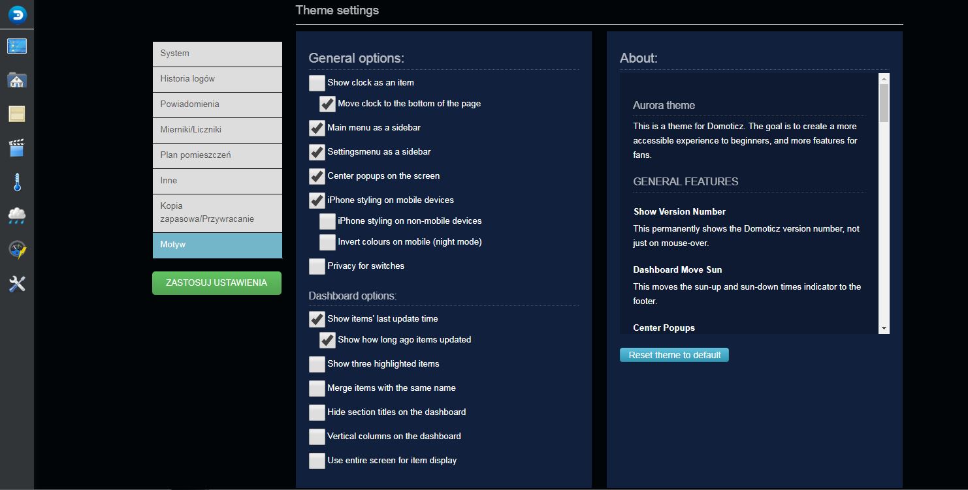Check Merge items with the same name
This screenshot has width=968, height=490.
317,388
